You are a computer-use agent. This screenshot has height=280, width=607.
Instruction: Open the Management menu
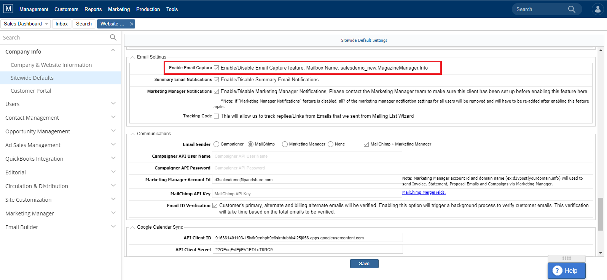coord(34,9)
